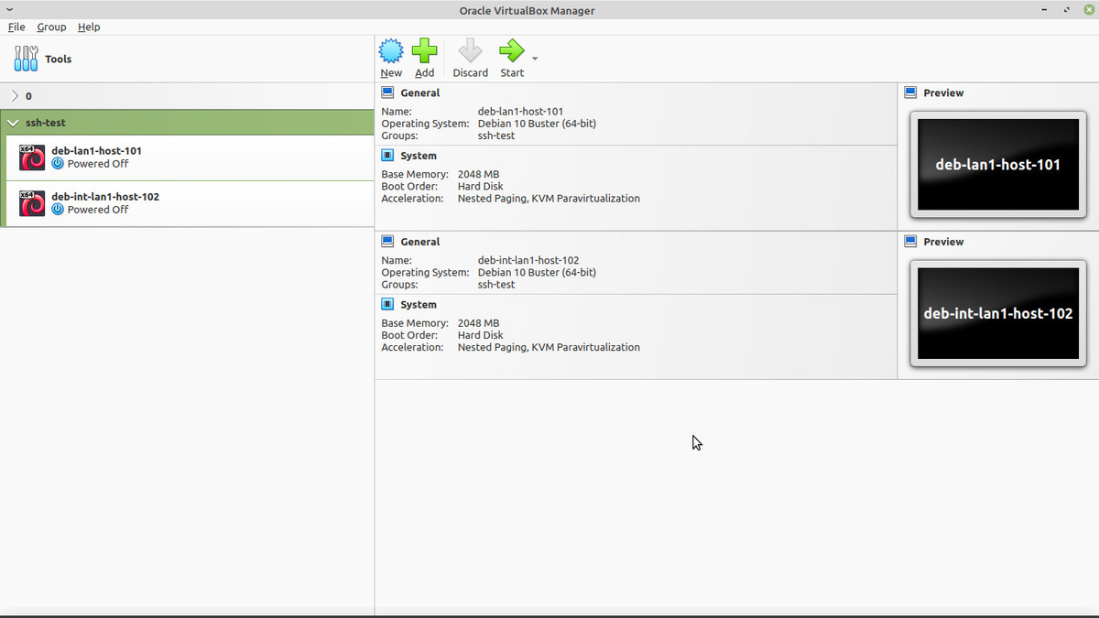Click the name value deb-int-lan1-host-102 in General

tap(528, 261)
